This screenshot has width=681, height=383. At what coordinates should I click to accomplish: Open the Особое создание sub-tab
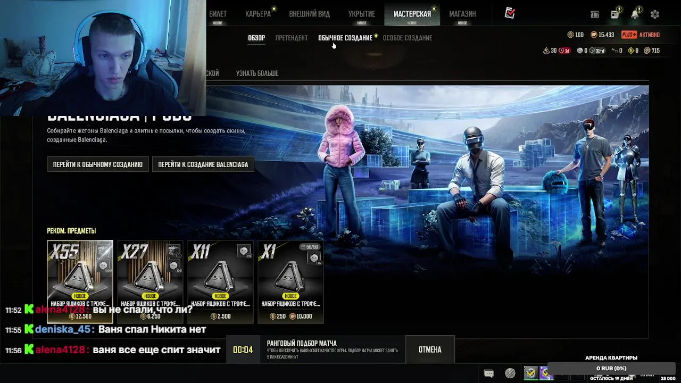[x=408, y=38]
